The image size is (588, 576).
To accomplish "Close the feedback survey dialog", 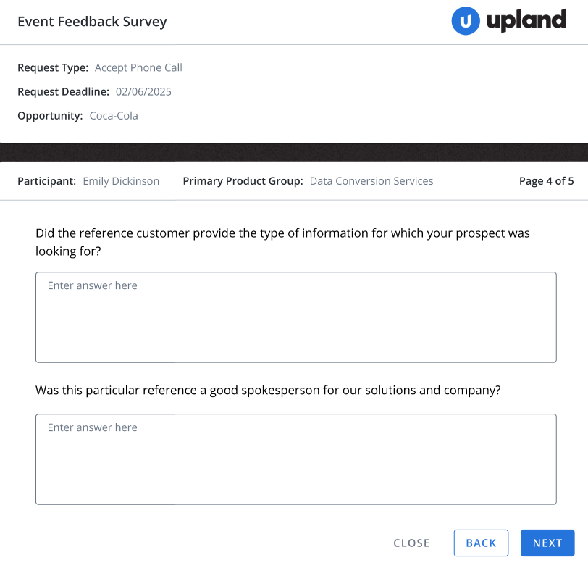I will coord(411,543).
